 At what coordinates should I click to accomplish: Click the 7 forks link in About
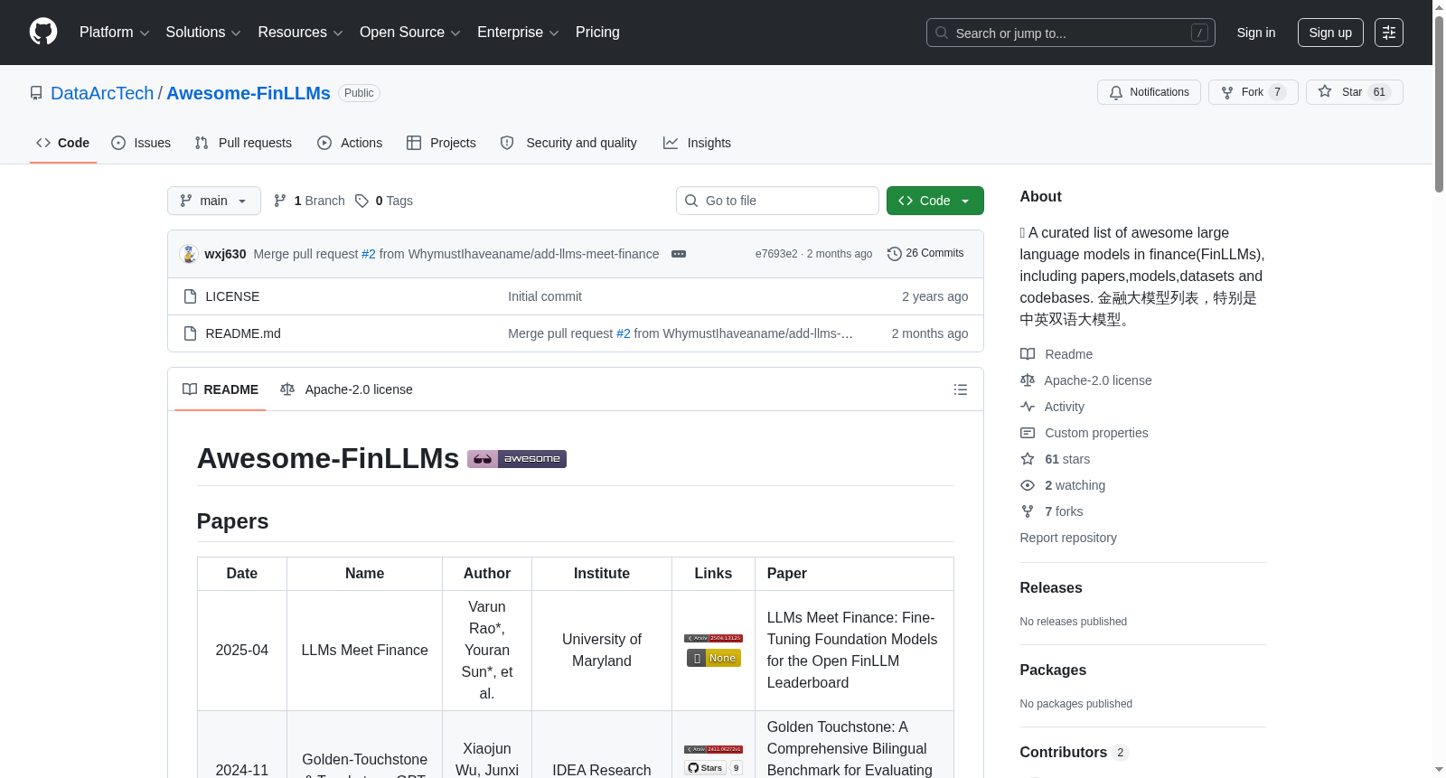[x=1064, y=511]
